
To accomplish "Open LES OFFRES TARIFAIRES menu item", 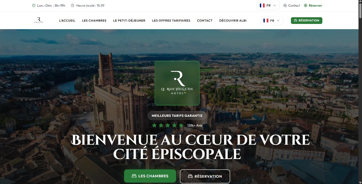I will (171, 20).
